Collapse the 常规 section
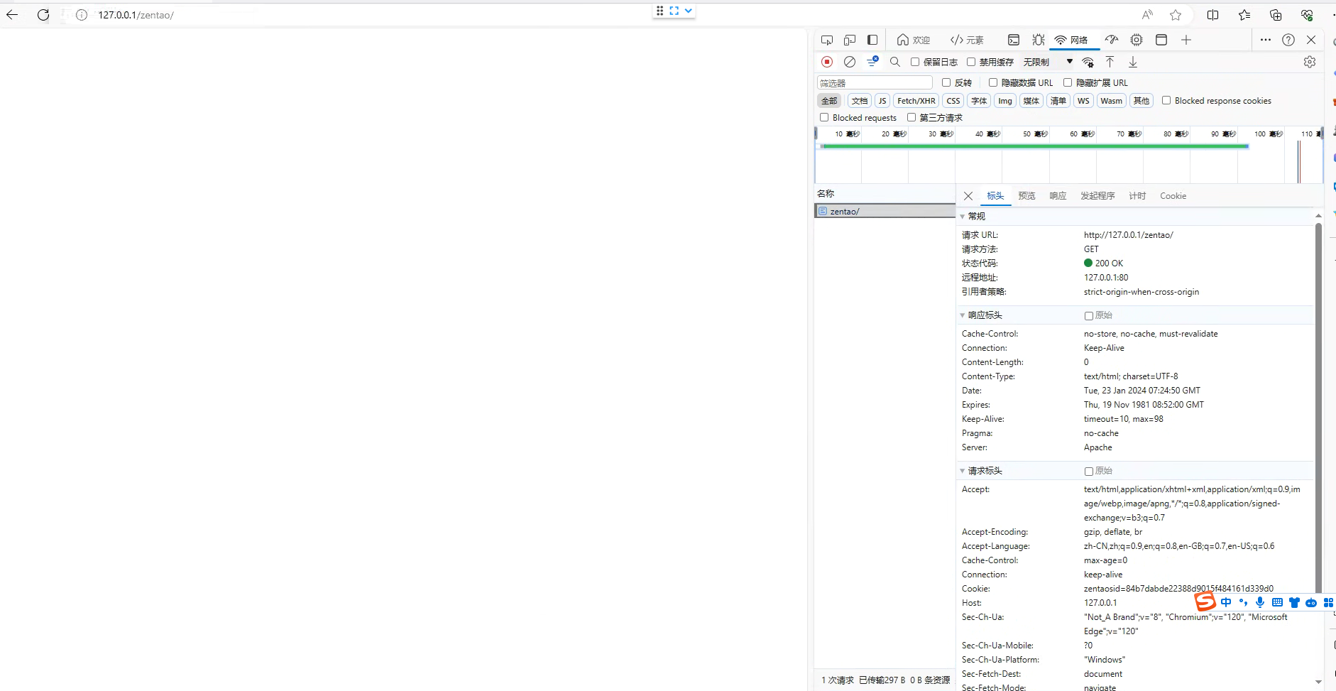This screenshot has height=691, width=1336. (963, 216)
